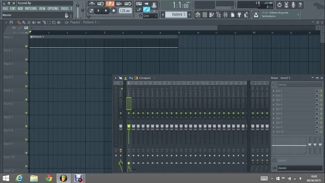
Task: Open mixer input (none) dropdown at top
Action: tap(300, 85)
